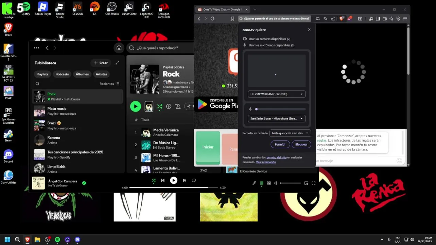
Task: Click Brave Shields lion icon
Action: tap(342, 19)
